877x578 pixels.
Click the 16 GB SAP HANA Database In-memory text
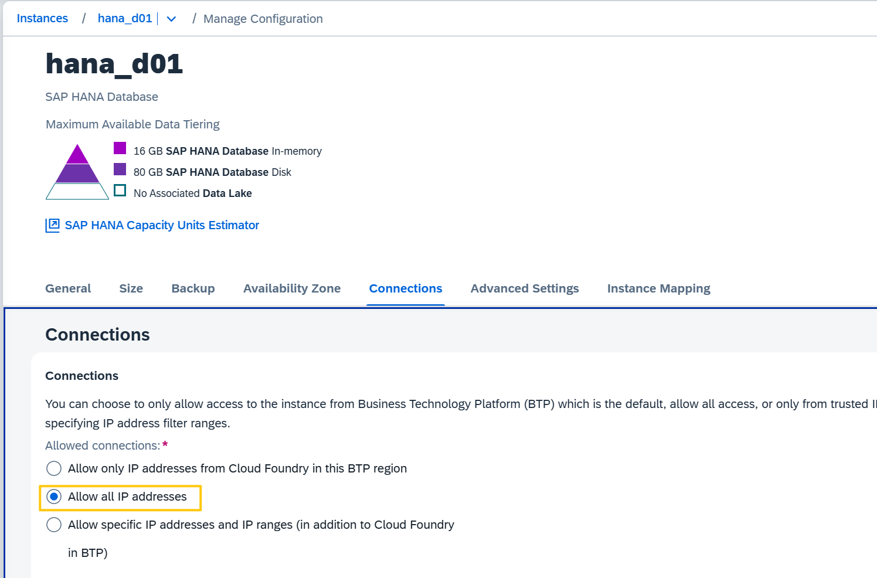[227, 151]
